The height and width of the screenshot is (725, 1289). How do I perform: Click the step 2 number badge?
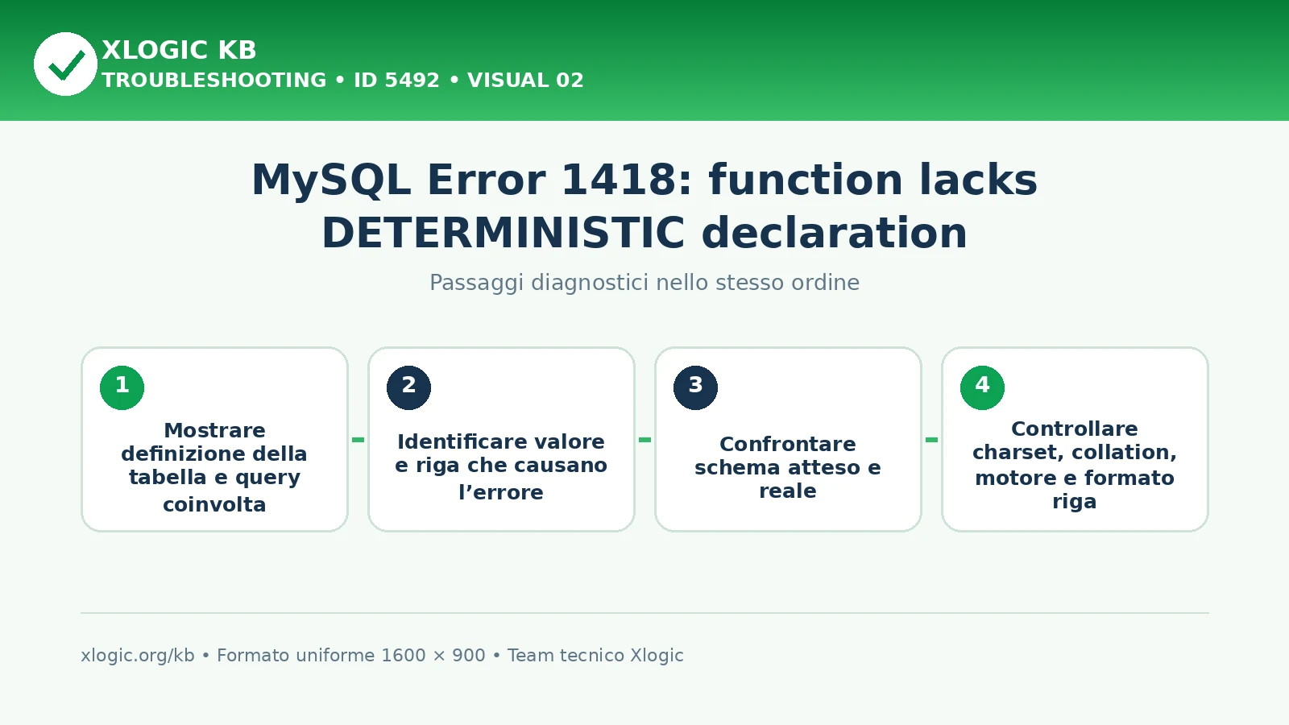[409, 387]
